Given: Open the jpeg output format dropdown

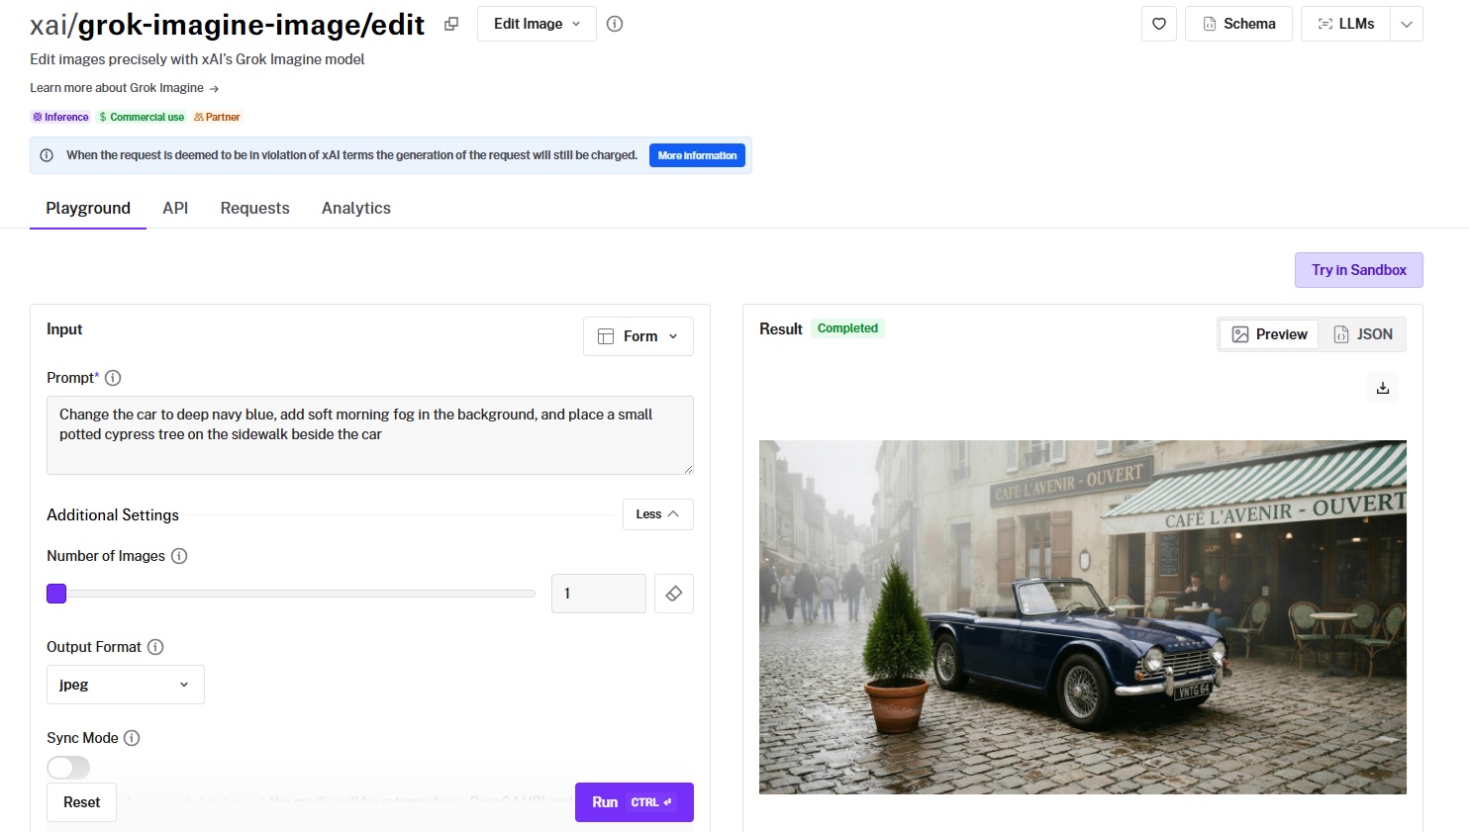Looking at the screenshot, I should point(126,685).
